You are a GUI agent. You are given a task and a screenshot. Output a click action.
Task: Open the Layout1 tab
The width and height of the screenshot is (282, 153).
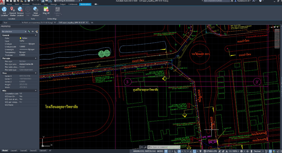14,151
